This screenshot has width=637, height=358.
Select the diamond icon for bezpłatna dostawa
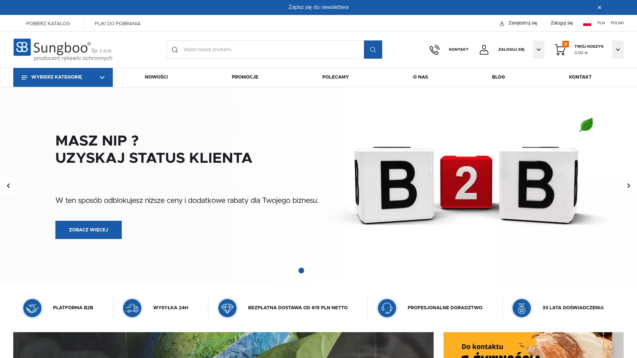228,308
